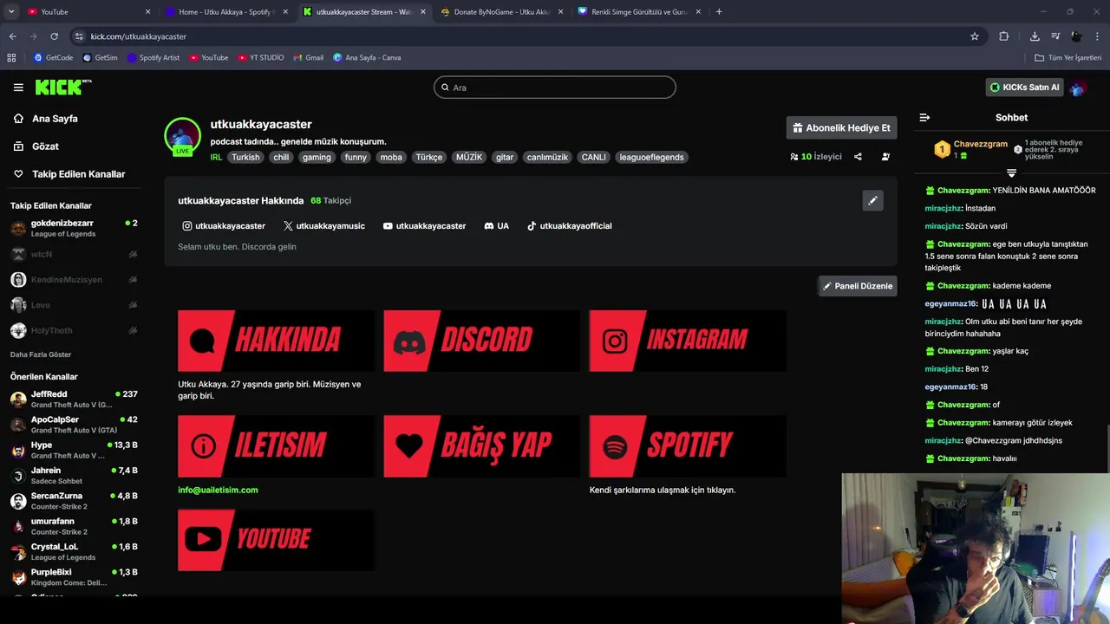Click the Abonelik Hediye Et button
Image resolution: width=1110 pixels, height=624 pixels.
(841, 127)
